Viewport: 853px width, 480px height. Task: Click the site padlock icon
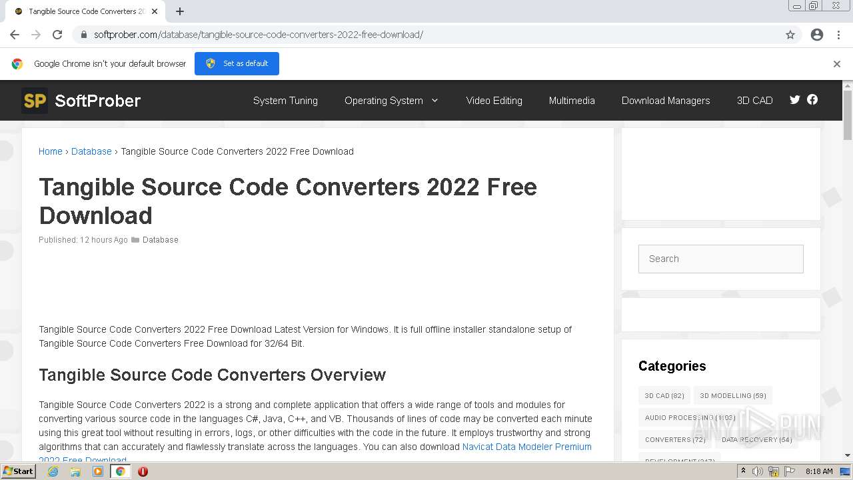point(83,35)
